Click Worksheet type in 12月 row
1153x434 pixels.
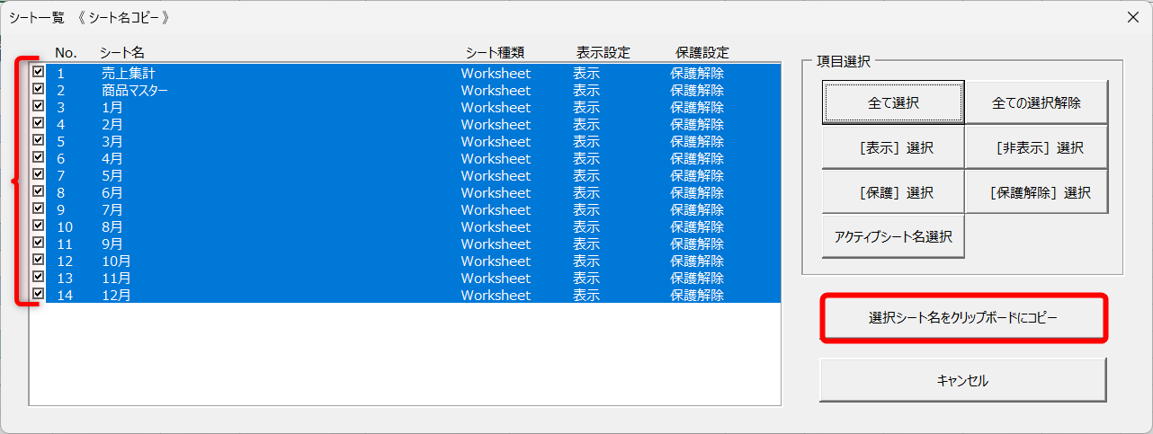tap(496, 295)
